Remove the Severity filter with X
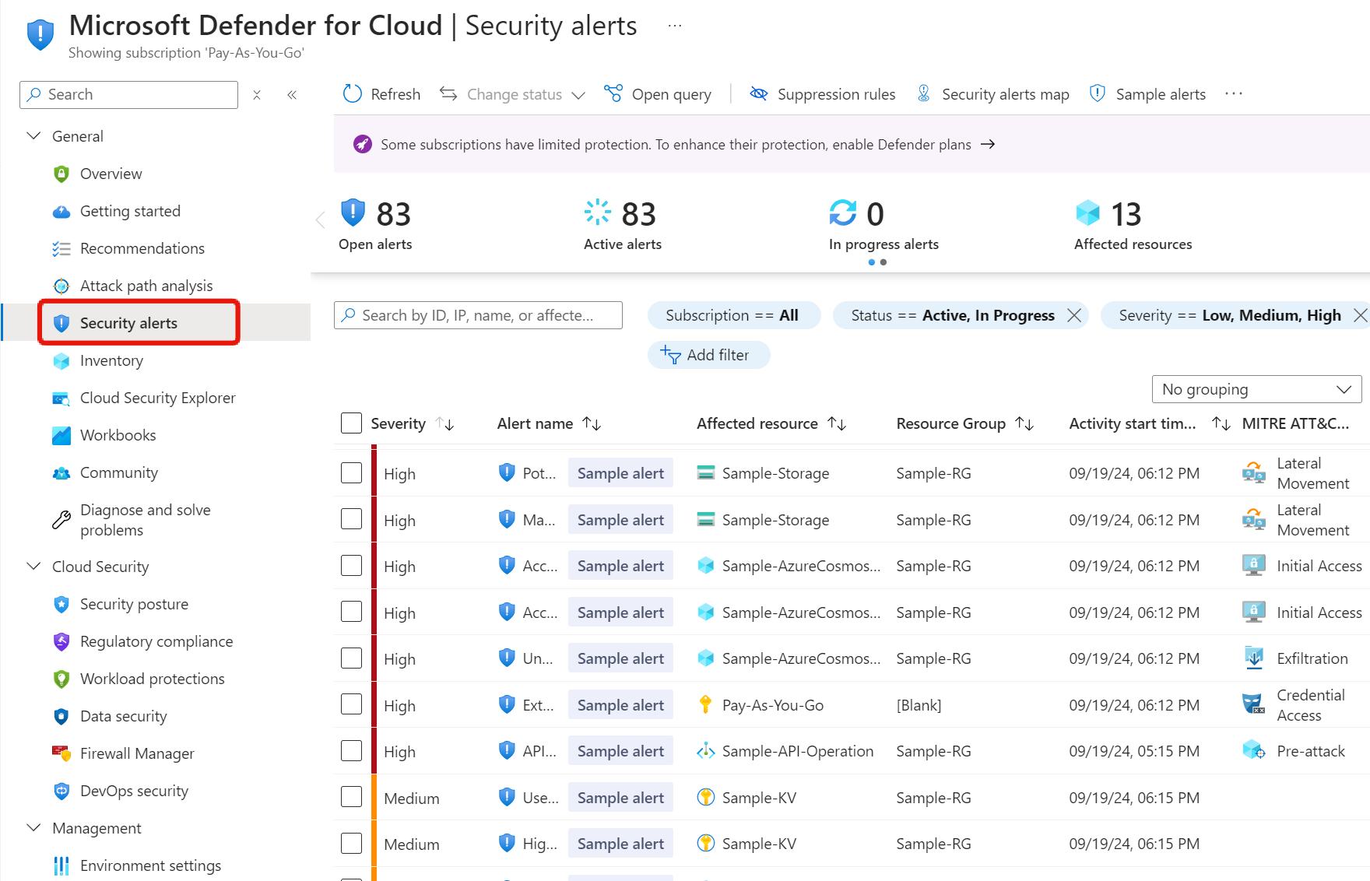This screenshot has height=881, width=1370. tap(1360, 315)
